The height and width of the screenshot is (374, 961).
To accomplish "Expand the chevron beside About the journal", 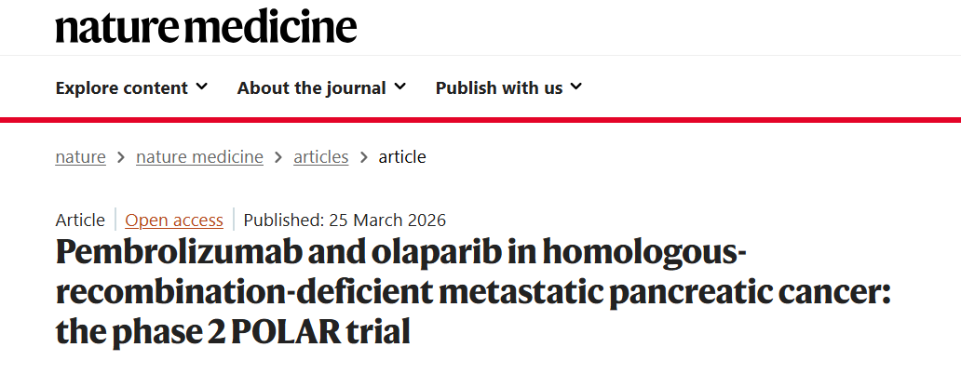I will point(399,87).
